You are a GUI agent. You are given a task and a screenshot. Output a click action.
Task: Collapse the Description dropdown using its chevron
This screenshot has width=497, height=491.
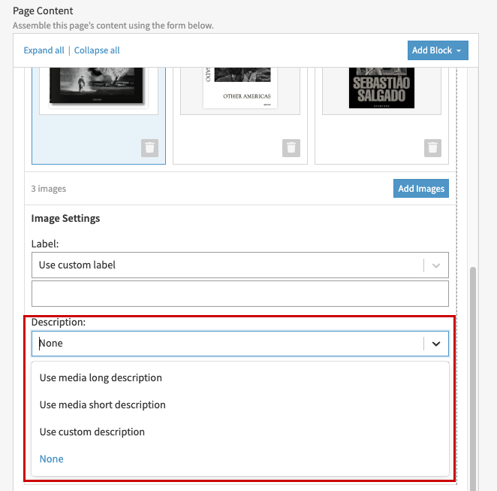pos(436,344)
